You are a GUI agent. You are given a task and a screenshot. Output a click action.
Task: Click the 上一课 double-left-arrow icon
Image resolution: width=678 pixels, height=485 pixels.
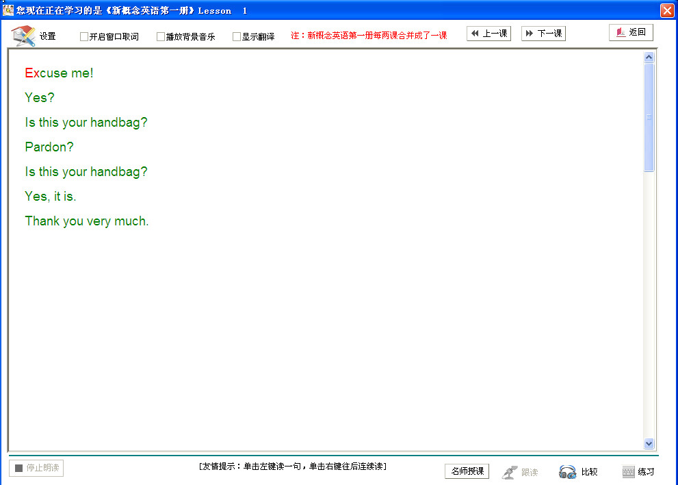point(473,32)
